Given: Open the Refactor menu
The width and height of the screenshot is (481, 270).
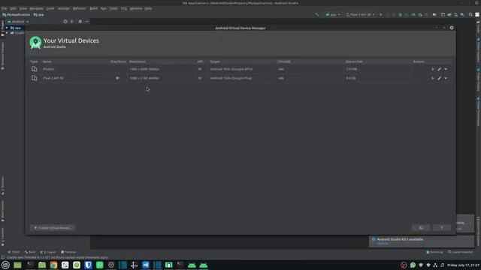Looking at the screenshot, I should pos(80,8).
